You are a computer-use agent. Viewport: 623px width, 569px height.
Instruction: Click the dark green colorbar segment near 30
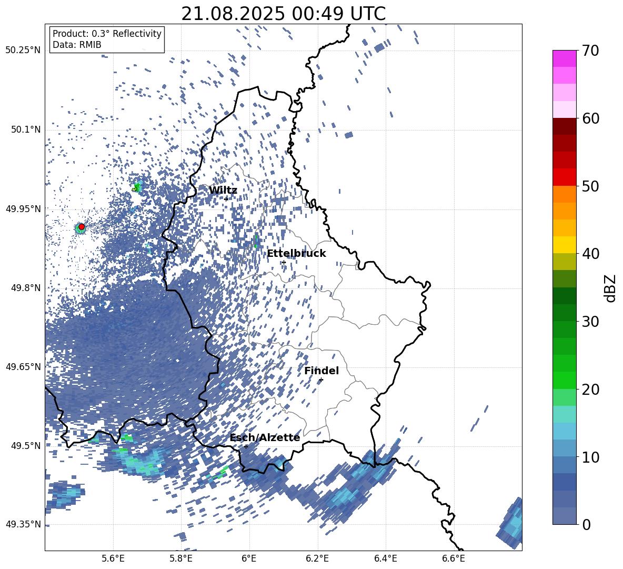pos(564,313)
